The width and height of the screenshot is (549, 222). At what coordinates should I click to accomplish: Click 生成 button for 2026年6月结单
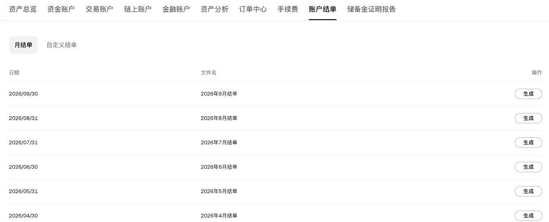pos(528,167)
